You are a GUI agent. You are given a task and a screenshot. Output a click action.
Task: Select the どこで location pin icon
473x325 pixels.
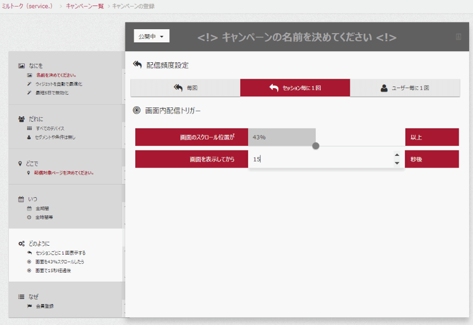[20, 164]
